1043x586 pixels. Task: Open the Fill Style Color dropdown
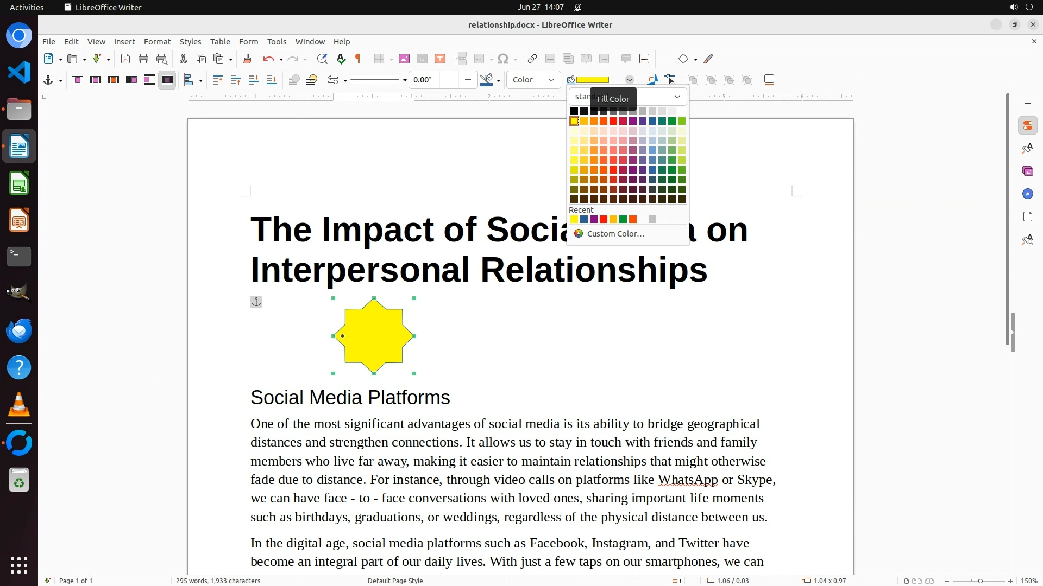click(533, 80)
